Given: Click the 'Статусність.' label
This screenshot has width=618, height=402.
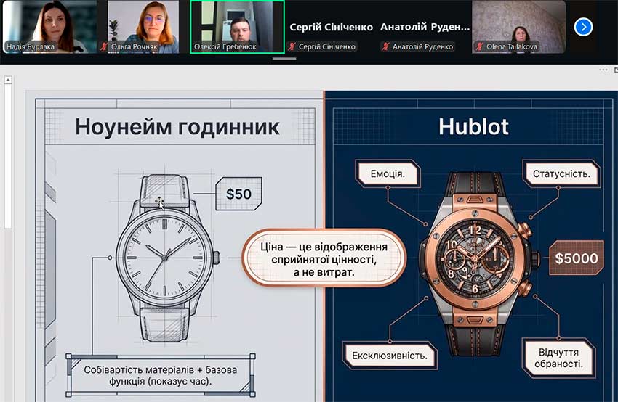Looking at the screenshot, I should tap(561, 173).
